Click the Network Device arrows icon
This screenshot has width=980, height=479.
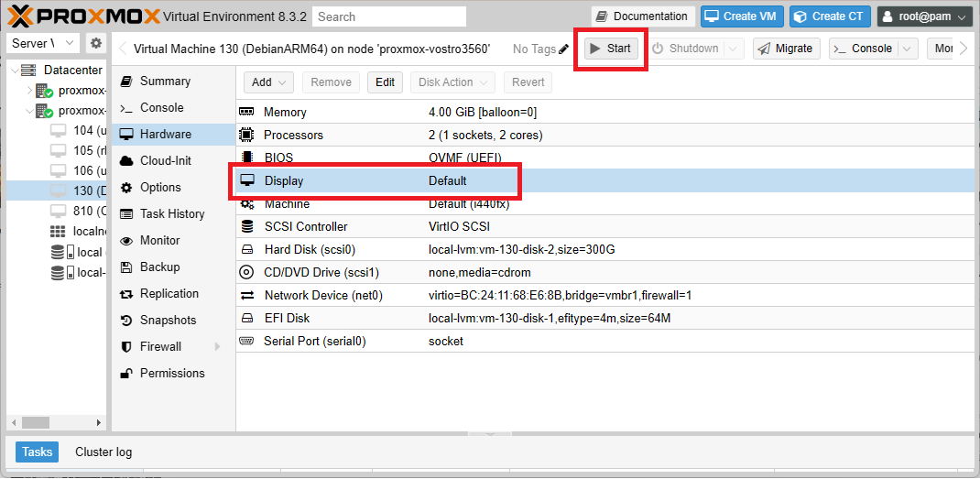247,295
